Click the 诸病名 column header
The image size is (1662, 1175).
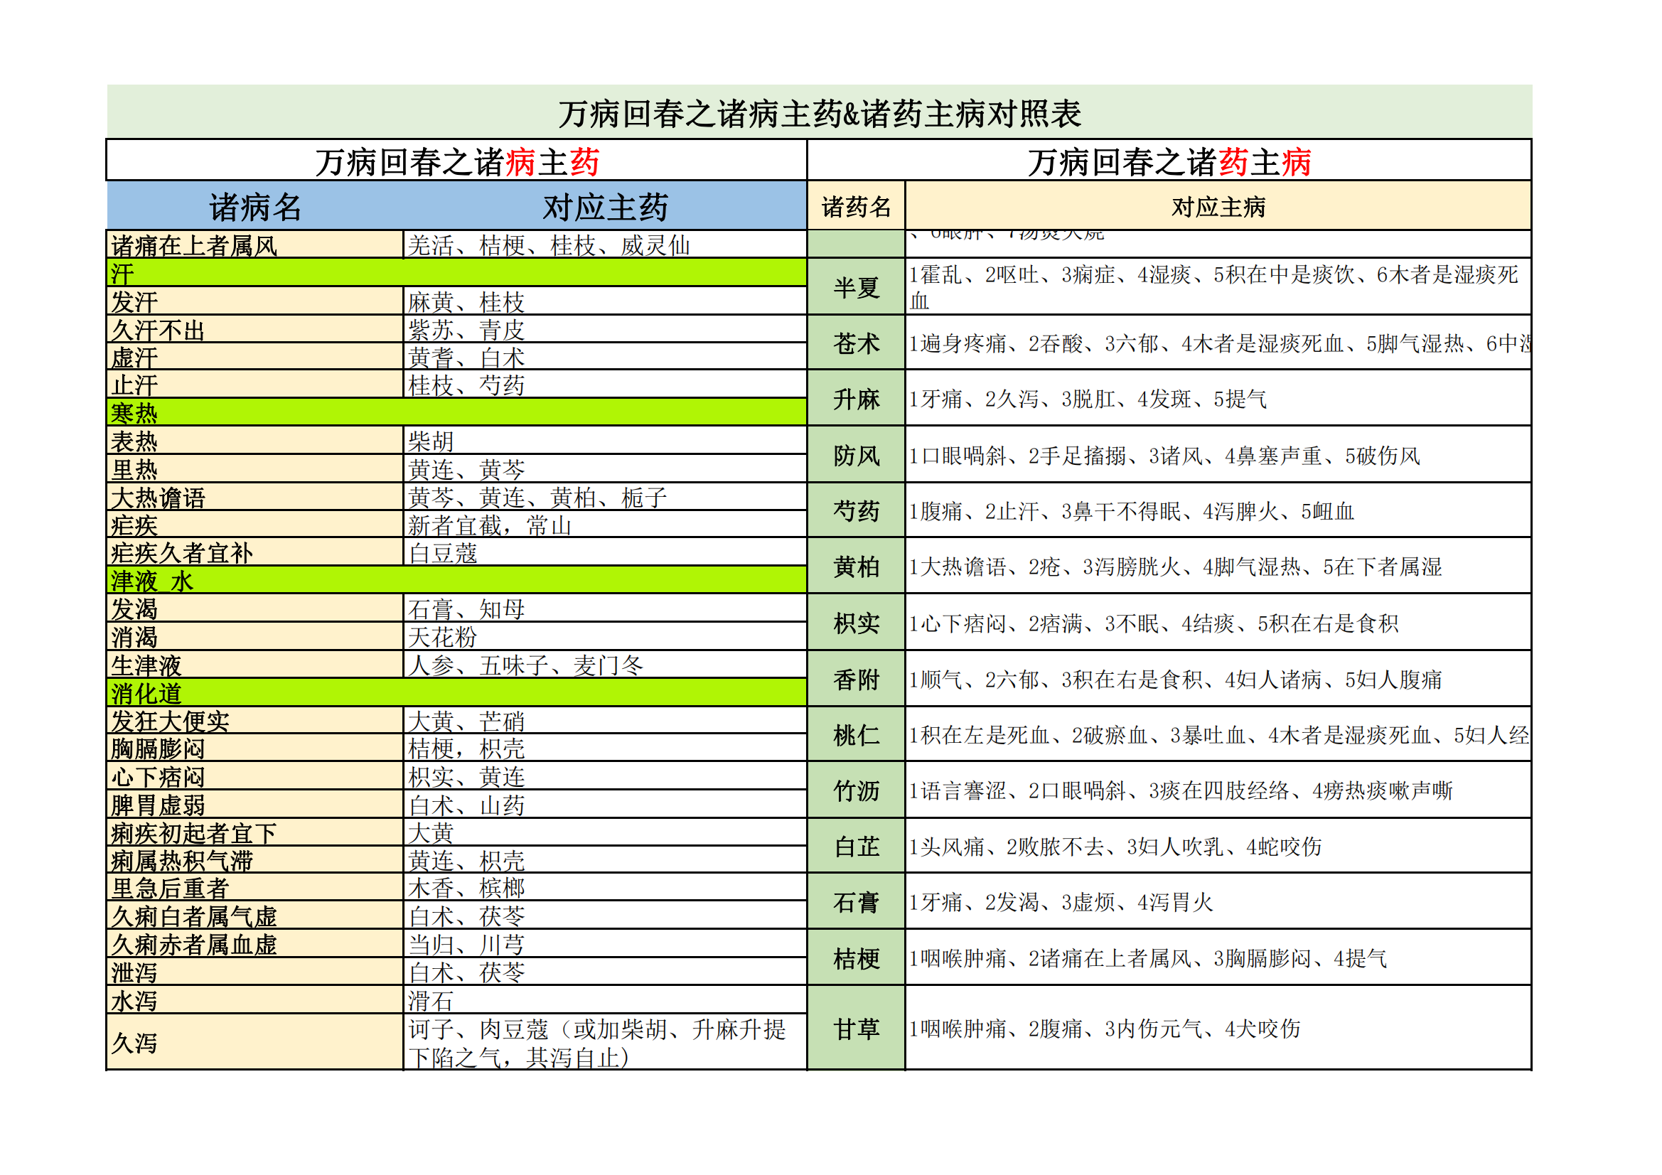(254, 206)
